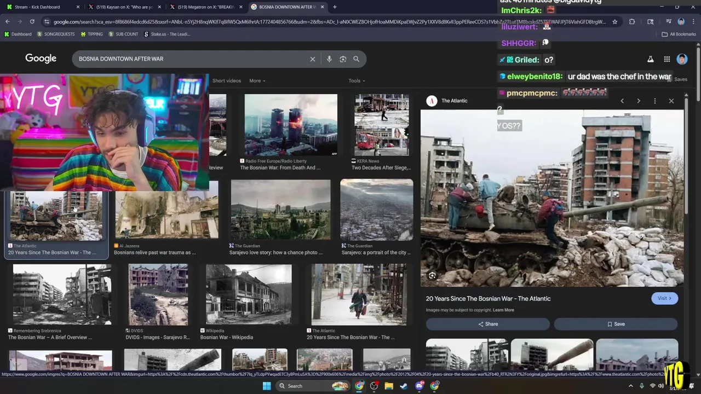The height and width of the screenshot is (394, 701).
Task: Bookmark this page with the star icon
Action: tap(615, 21)
